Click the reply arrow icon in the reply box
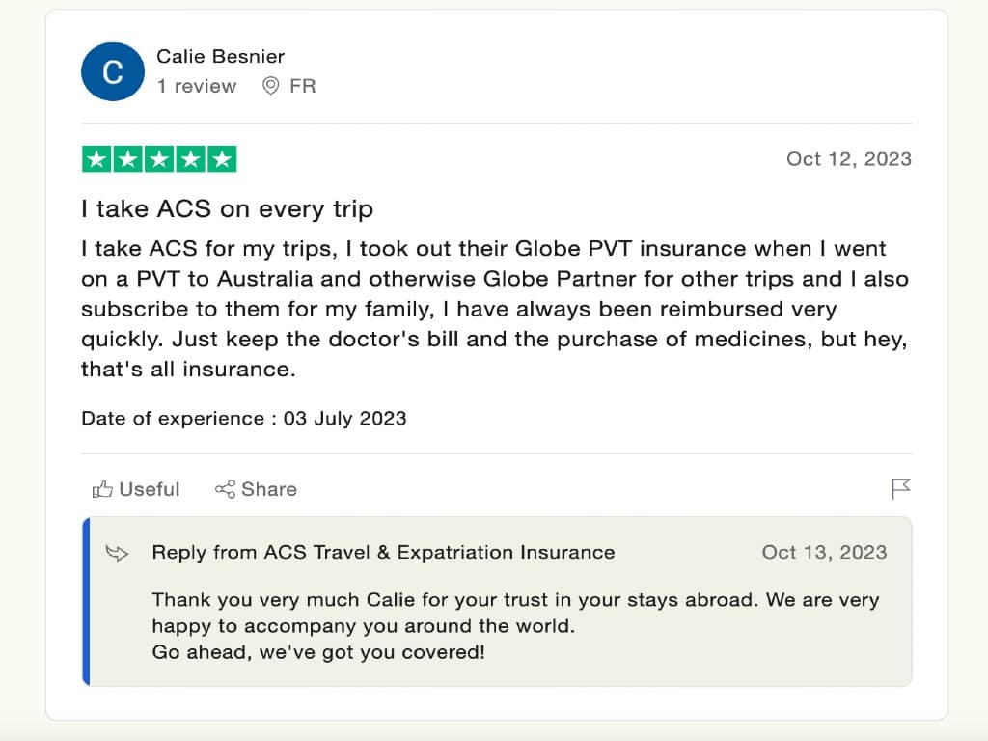 click(x=117, y=553)
